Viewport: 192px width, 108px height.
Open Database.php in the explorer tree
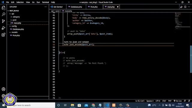[28, 29]
